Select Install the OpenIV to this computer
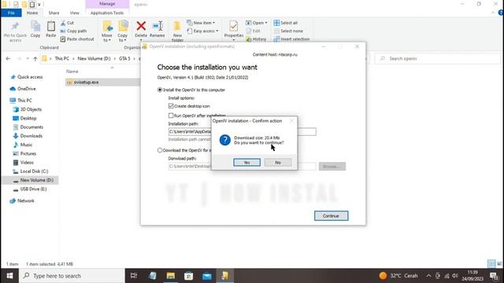504x283 pixels. 160,90
